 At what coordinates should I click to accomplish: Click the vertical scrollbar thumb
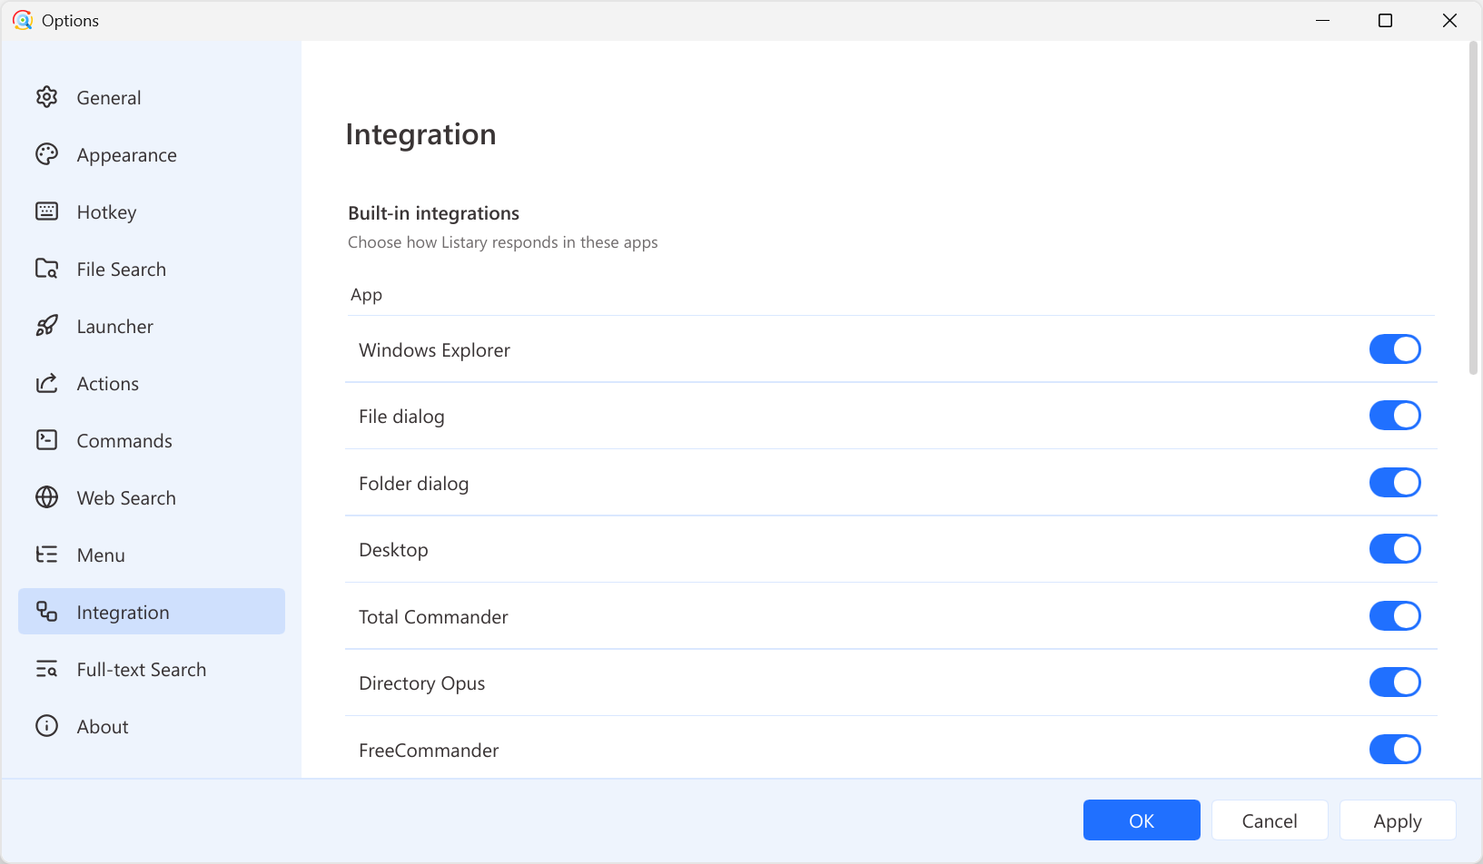point(1473,208)
